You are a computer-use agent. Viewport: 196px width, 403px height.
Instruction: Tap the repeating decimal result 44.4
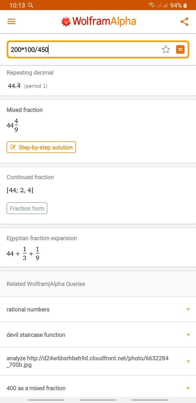[14, 86]
